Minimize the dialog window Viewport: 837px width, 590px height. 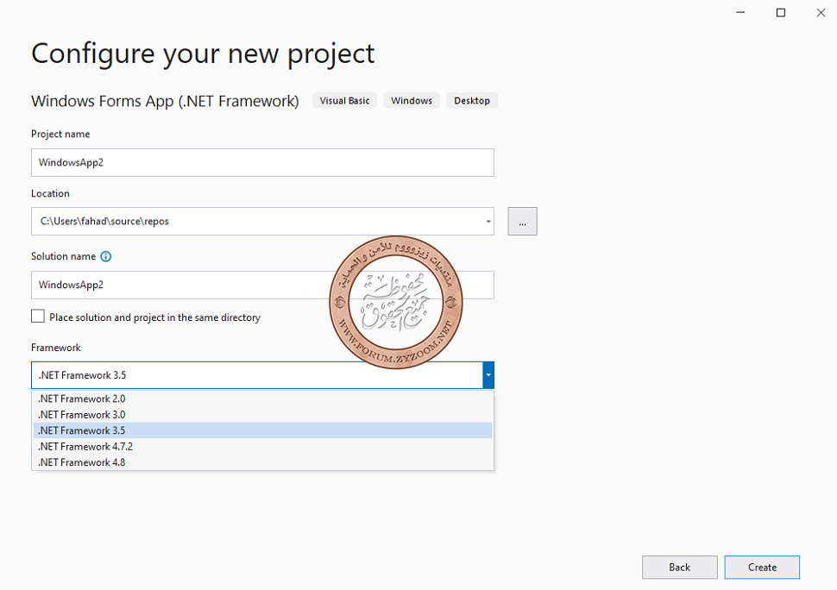point(740,12)
